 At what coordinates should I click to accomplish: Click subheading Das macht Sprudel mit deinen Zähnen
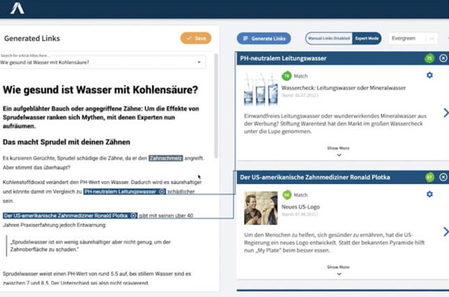point(66,142)
